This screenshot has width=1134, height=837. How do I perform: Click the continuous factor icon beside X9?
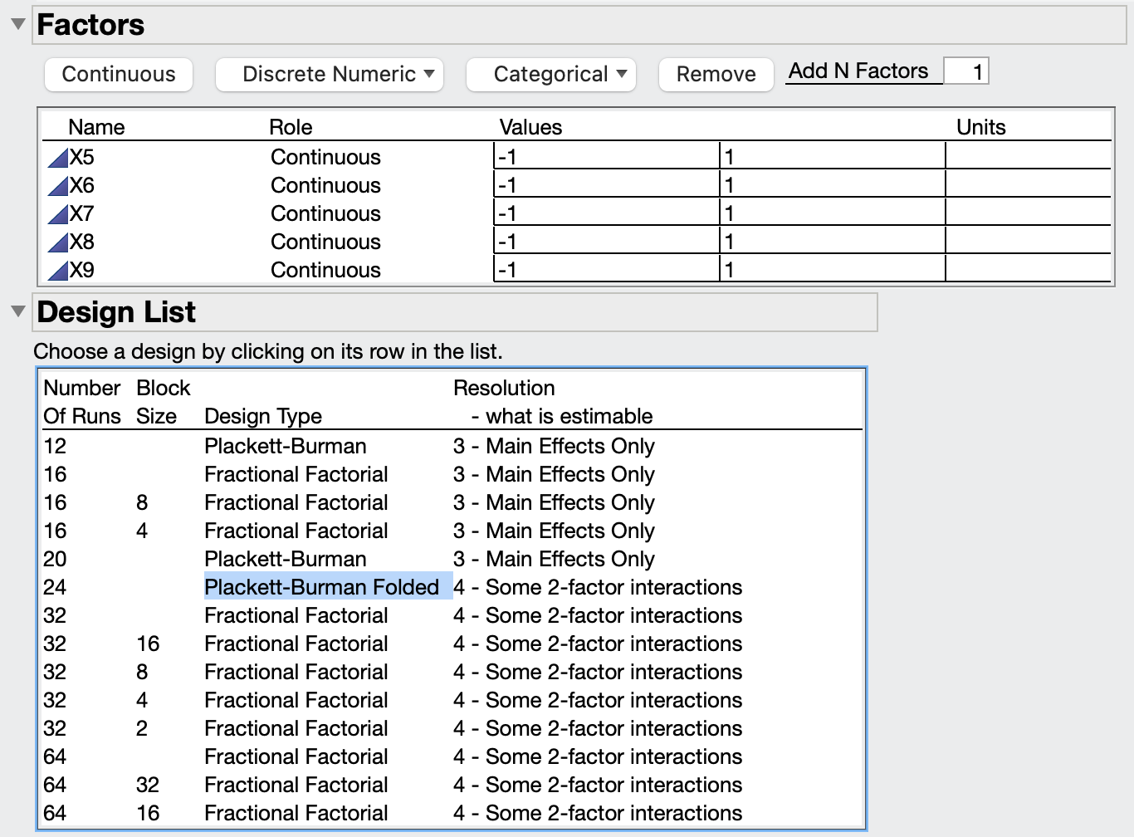point(58,270)
